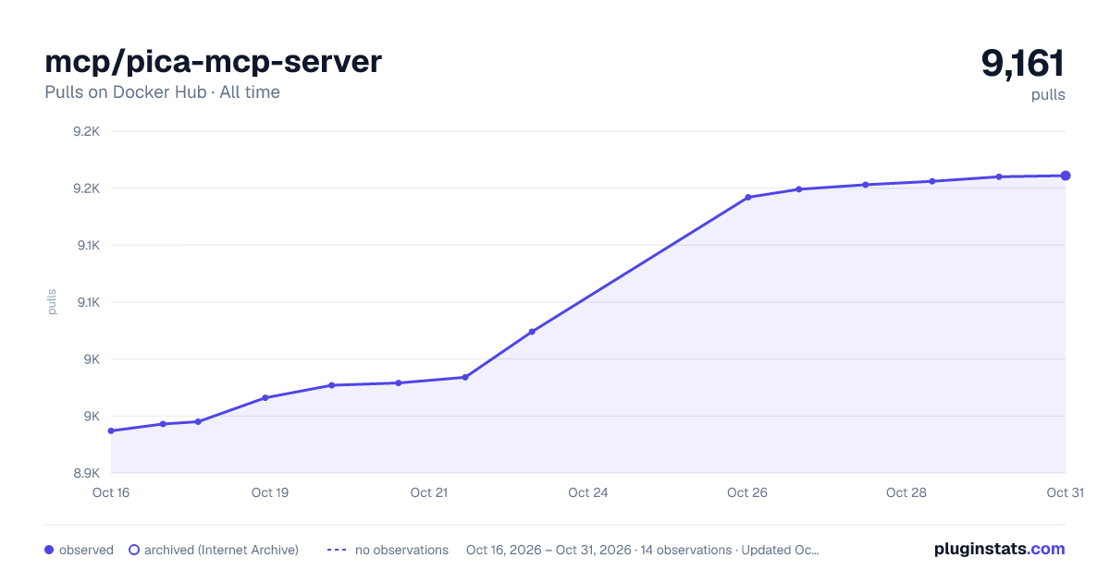The height and width of the screenshot is (582, 1110).
Task: Open the pluginstats.com link
Action: point(999,549)
